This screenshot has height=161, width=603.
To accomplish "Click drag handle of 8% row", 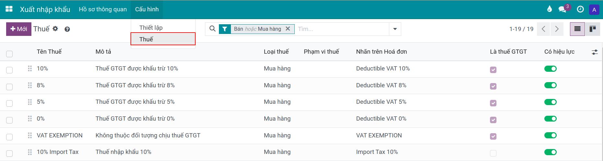I will (30, 85).
